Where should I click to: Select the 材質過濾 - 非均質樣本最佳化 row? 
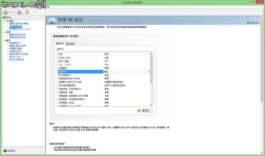click(x=104, y=99)
